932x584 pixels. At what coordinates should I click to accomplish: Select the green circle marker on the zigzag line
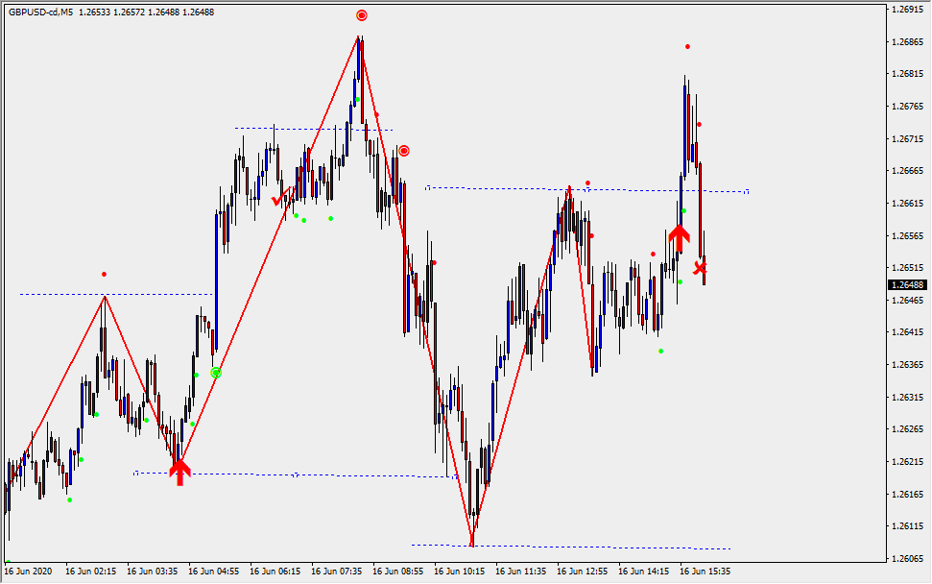[216, 372]
